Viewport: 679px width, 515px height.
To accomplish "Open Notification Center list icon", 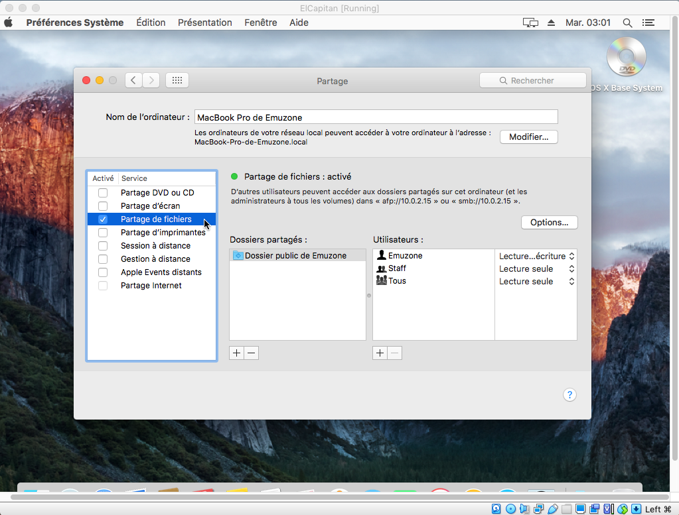I will click(x=648, y=23).
